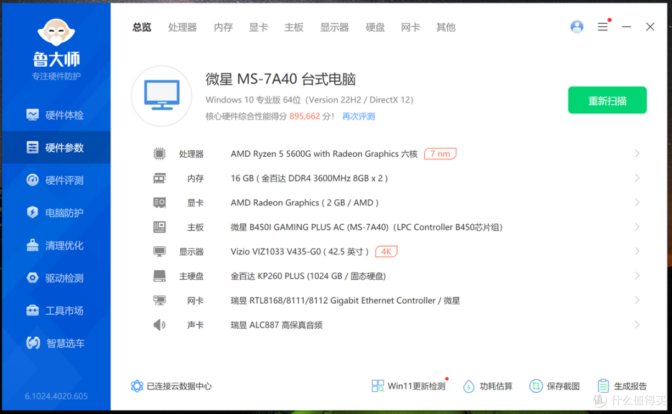
Task: Click the 保存截图 label
Action: point(563,386)
